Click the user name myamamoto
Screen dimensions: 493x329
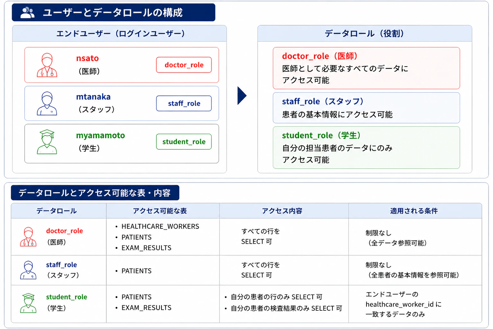(x=100, y=136)
